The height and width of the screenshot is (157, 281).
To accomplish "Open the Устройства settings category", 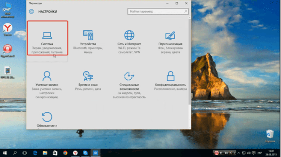I will tap(88, 42).
